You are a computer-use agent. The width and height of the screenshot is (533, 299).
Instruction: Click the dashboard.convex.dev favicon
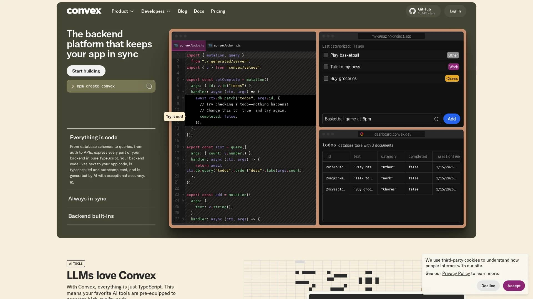[x=362, y=134]
